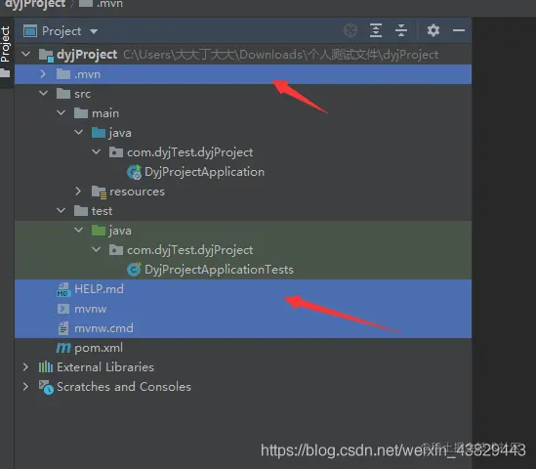Collapse the src folder chevron
The image size is (536, 469).
pos(43,93)
